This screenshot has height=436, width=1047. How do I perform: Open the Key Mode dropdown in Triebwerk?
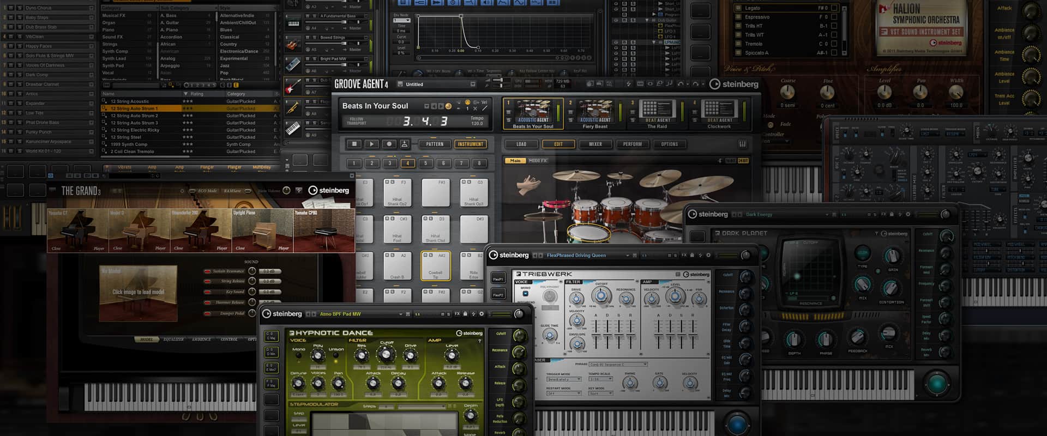tap(600, 393)
